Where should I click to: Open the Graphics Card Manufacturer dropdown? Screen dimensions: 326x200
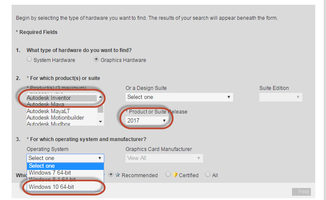pos(164,158)
